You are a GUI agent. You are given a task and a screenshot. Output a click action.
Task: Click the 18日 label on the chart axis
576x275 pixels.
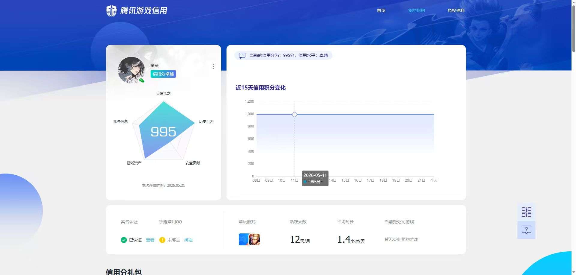(383, 180)
